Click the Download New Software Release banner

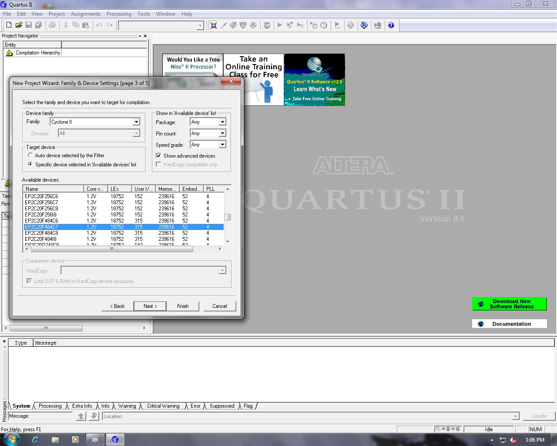tap(509, 304)
